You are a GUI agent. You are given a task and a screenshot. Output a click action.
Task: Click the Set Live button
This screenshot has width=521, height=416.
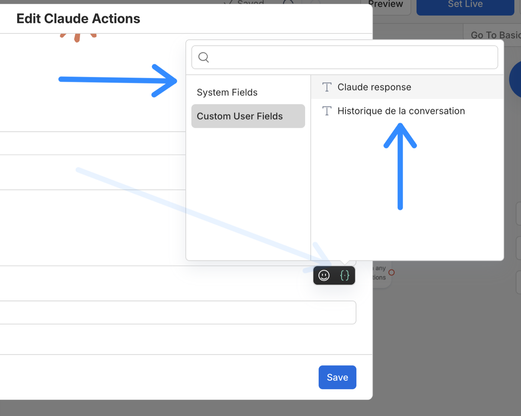pyautogui.click(x=465, y=5)
